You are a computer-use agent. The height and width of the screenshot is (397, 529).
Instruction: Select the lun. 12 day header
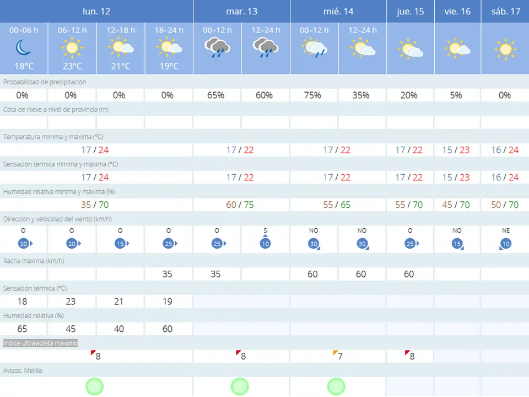click(96, 11)
